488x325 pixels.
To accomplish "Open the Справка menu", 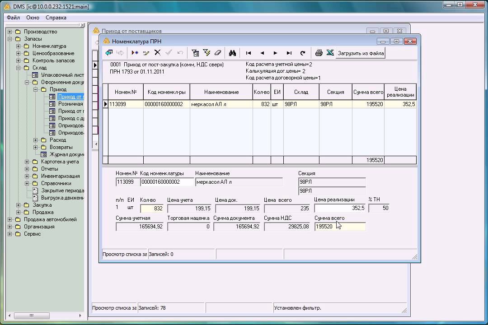I will [x=56, y=18].
